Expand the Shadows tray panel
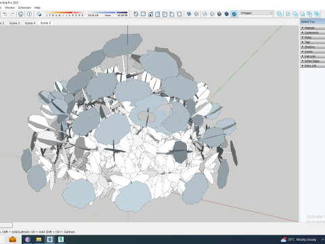This screenshot has height=244, width=325. [x=313, y=47]
